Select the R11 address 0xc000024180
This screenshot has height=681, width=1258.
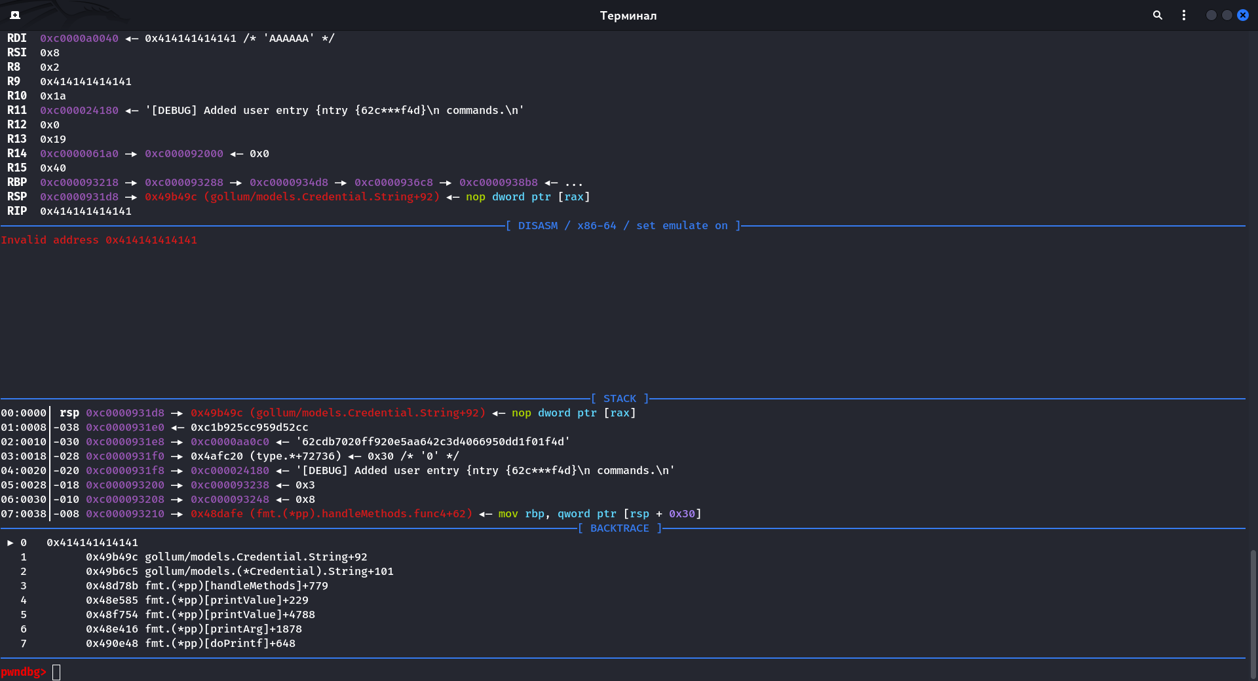pos(79,110)
